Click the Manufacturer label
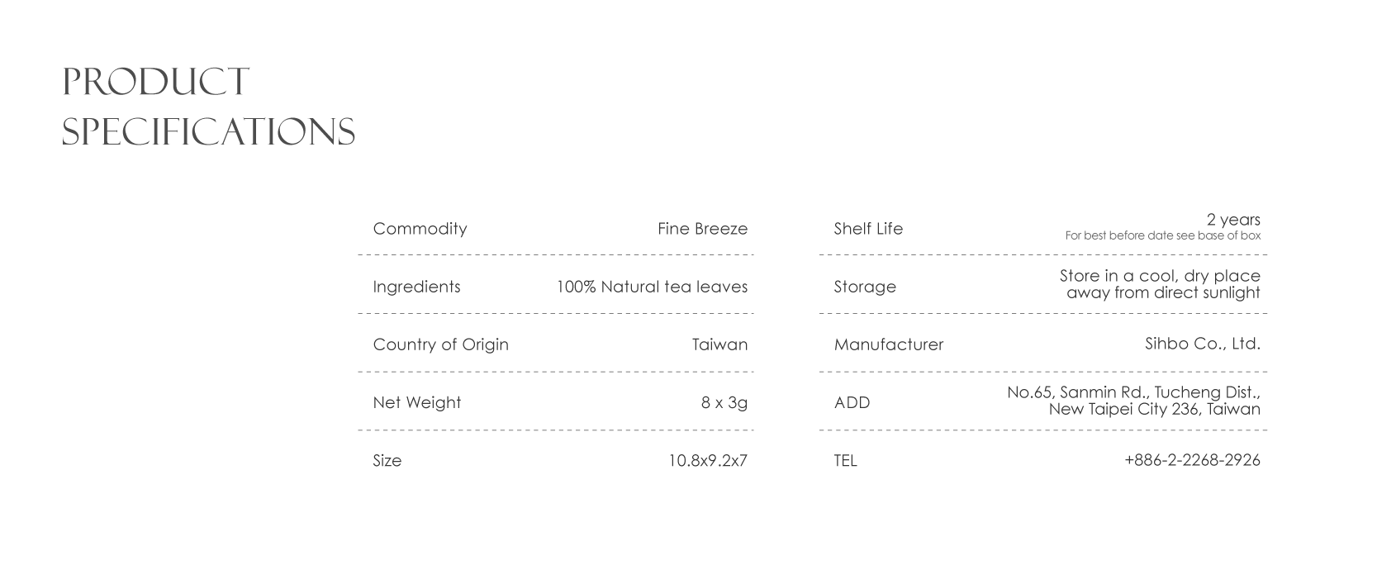Viewport: 1377px width, 584px height. click(888, 344)
